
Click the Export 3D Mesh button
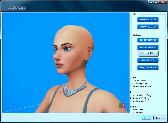coord(148,20)
